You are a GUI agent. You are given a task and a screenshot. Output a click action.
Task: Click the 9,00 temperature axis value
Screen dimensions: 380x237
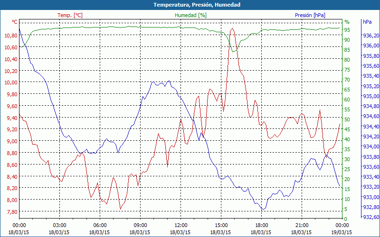tap(12, 141)
